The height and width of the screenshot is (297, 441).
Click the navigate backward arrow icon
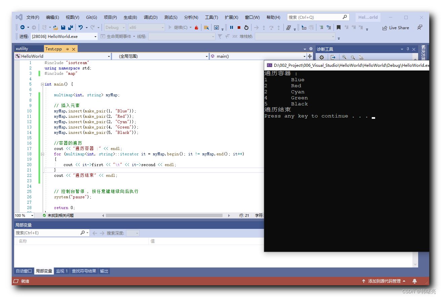(22, 28)
